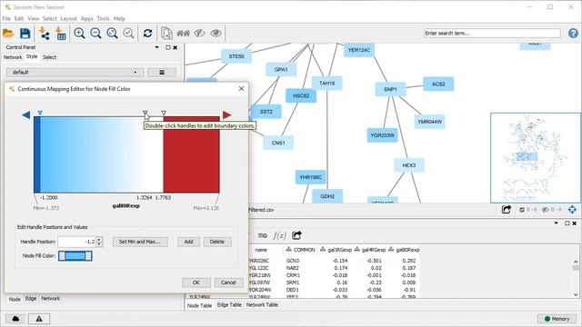Click the gal80Rexp column header

(x=405, y=250)
